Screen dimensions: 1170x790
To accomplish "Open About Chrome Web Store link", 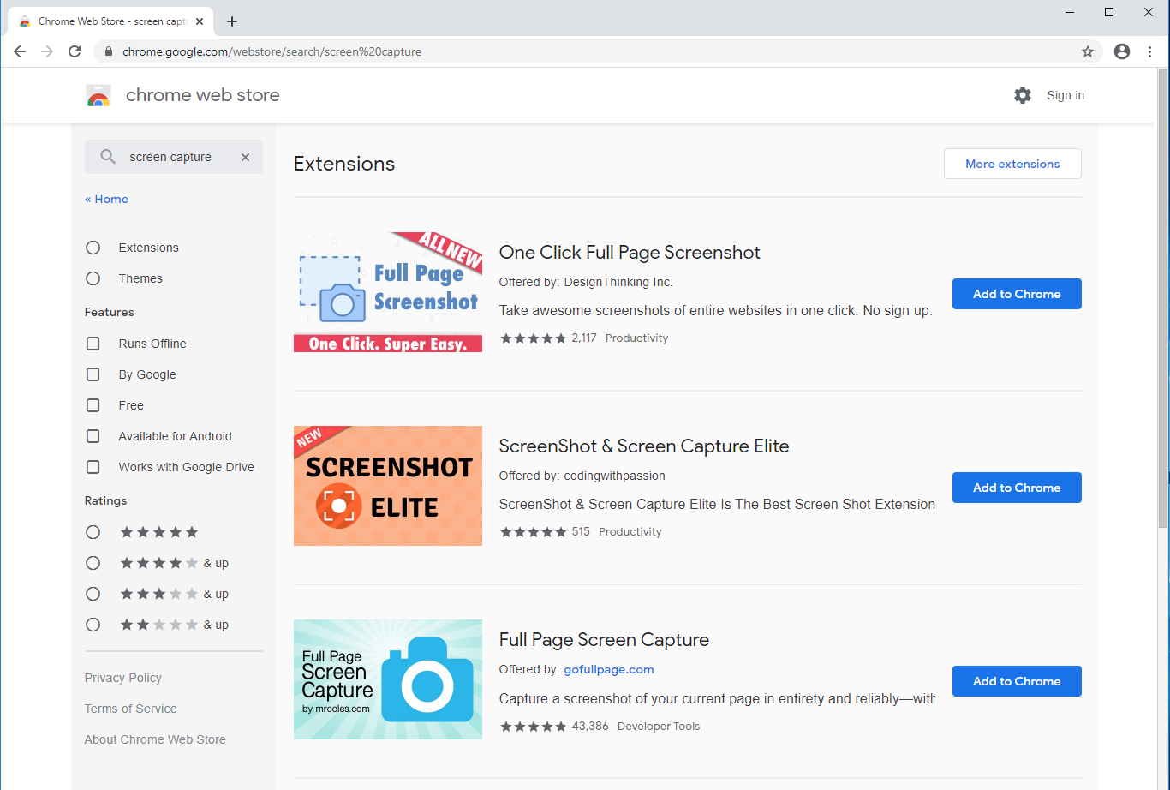I will 155,739.
